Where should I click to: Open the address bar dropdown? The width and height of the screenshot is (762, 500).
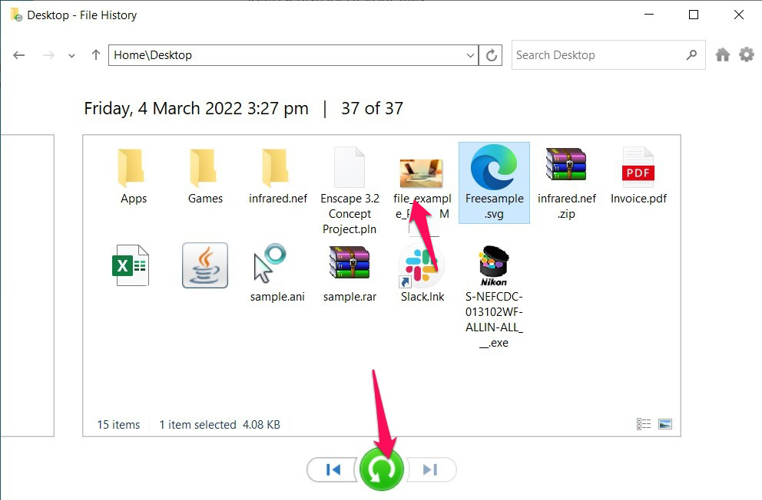(x=470, y=54)
